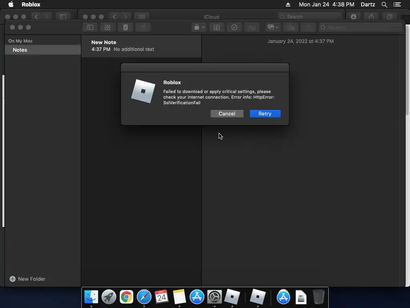Open the Notes media photo dropdown
The width and height of the screenshot is (410, 308).
point(273,27)
